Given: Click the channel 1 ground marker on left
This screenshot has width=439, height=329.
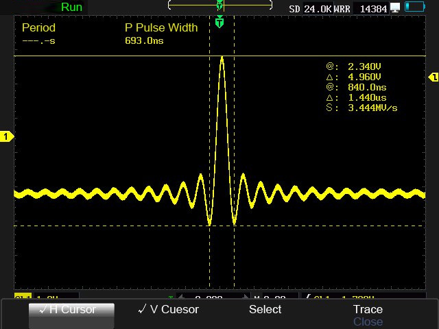Looking at the screenshot, I should (x=7, y=137).
